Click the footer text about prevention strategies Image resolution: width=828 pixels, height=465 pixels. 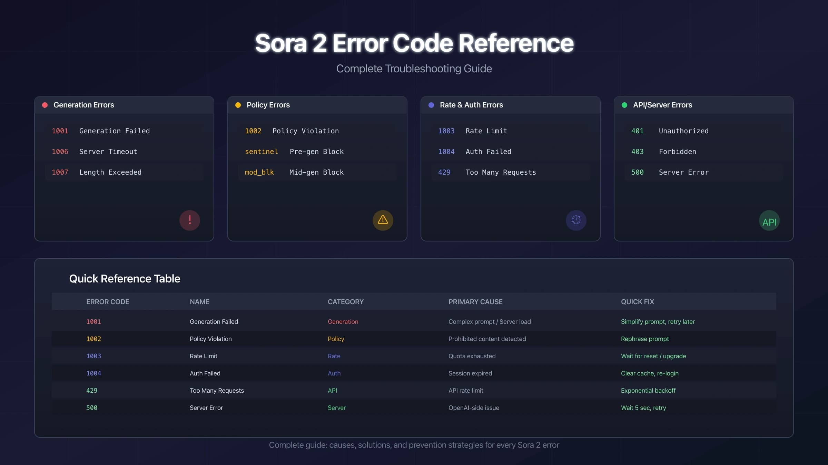click(x=414, y=445)
